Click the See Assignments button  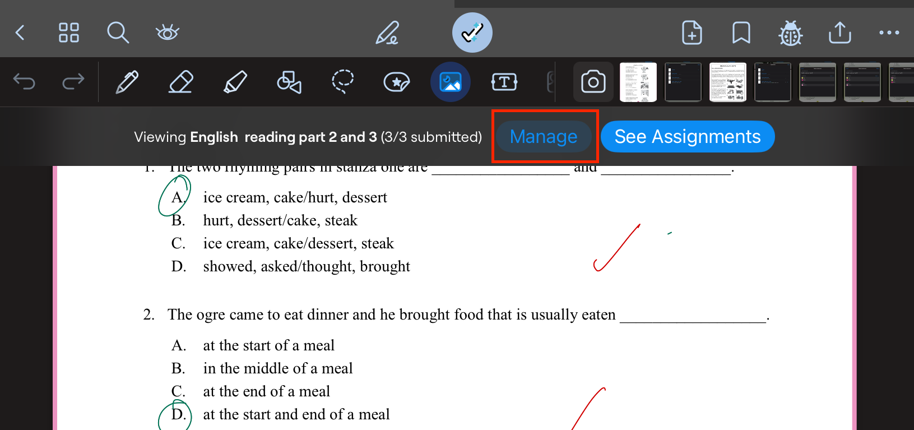coord(687,137)
